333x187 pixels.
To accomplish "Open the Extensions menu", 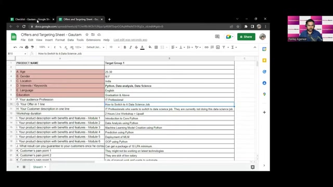I will click(93, 40).
